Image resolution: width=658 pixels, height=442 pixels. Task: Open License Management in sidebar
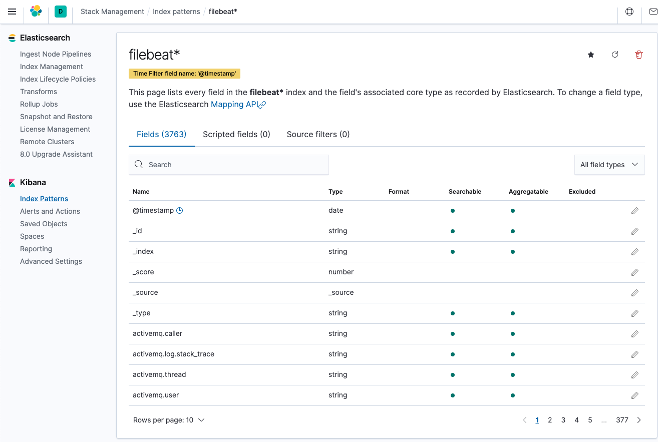[x=55, y=129]
